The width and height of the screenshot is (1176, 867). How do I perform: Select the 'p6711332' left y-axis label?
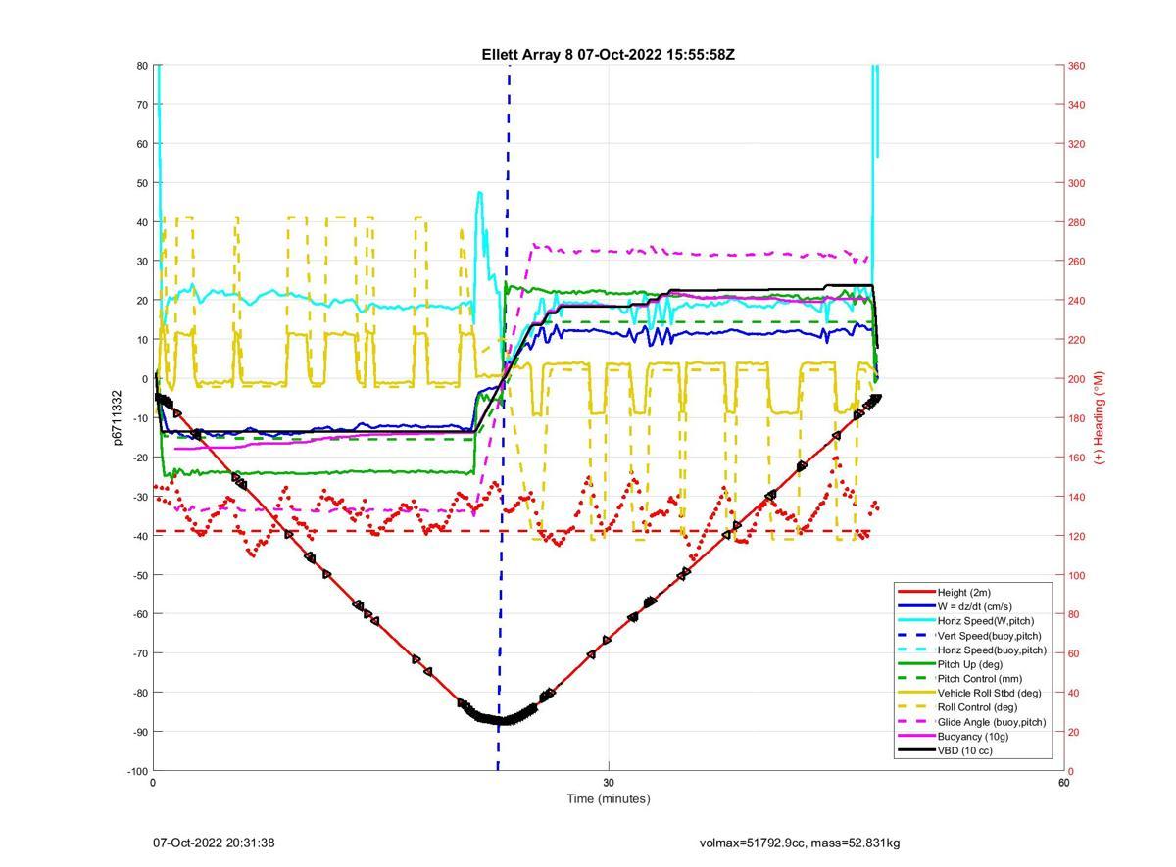click(x=118, y=418)
